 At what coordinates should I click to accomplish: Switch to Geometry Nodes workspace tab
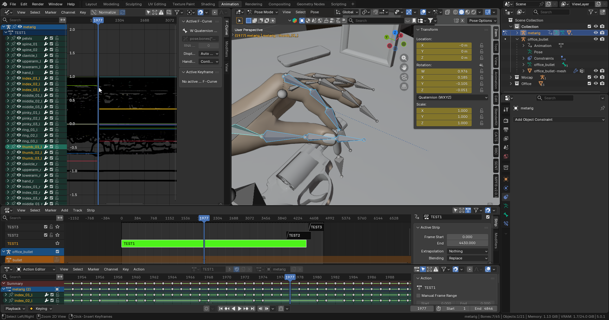[x=311, y=4]
